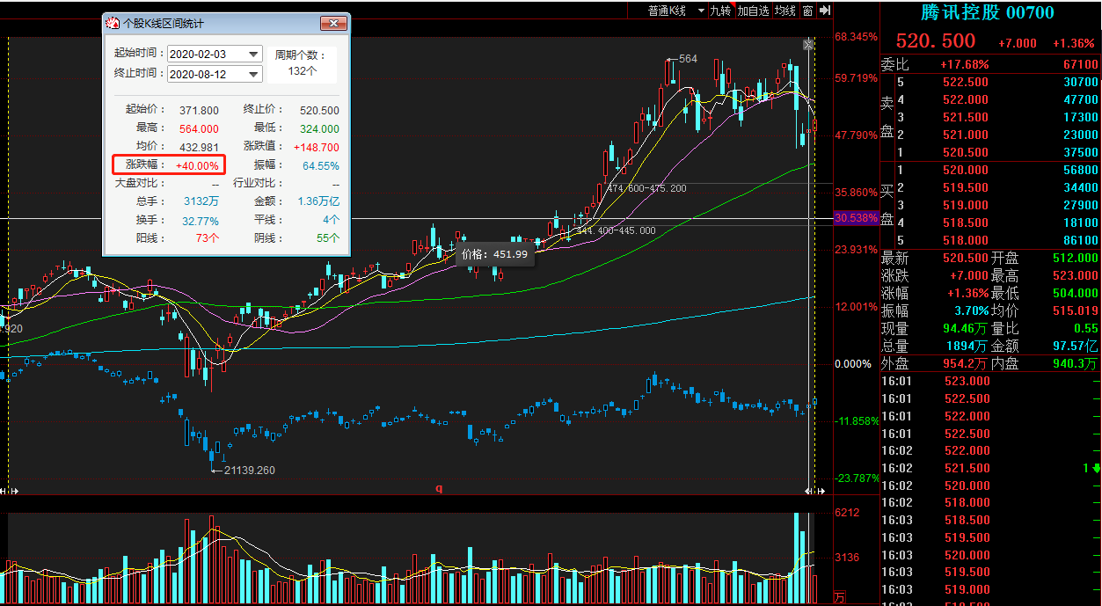
Task: Select buy level 4 price 518.500
Action: 965,223
